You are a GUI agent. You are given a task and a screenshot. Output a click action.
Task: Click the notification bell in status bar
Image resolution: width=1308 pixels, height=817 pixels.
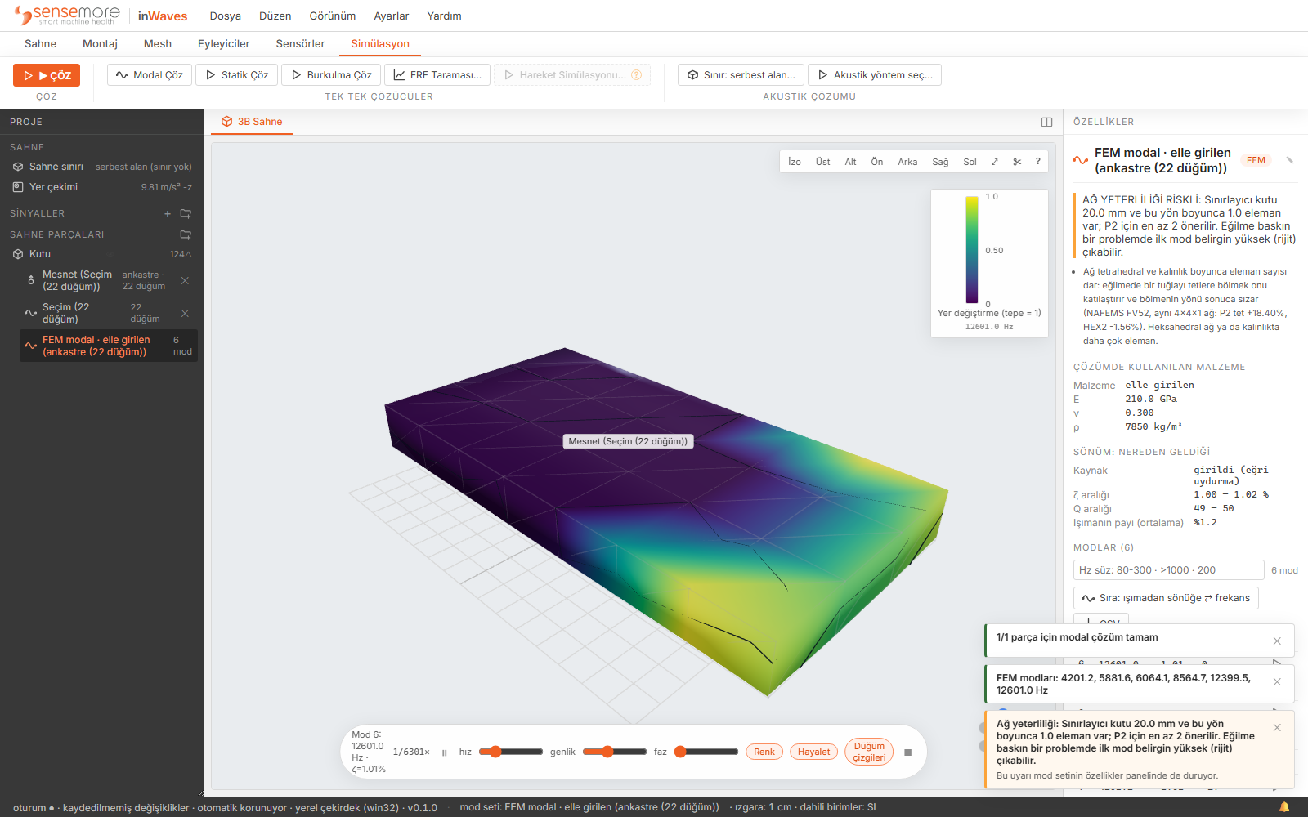pos(1284,807)
